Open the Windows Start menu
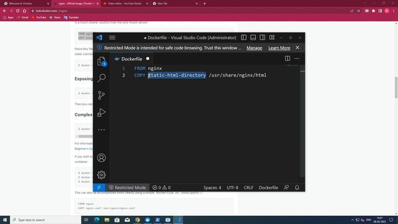 5,220
